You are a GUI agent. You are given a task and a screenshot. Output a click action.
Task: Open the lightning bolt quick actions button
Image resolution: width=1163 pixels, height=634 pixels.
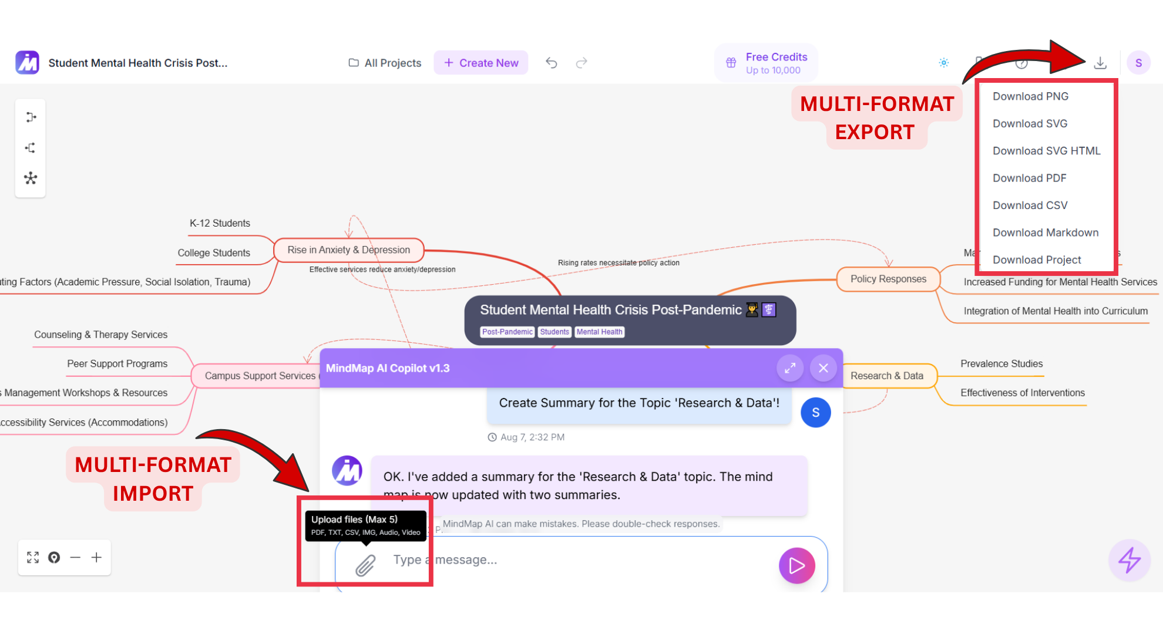point(1129,560)
